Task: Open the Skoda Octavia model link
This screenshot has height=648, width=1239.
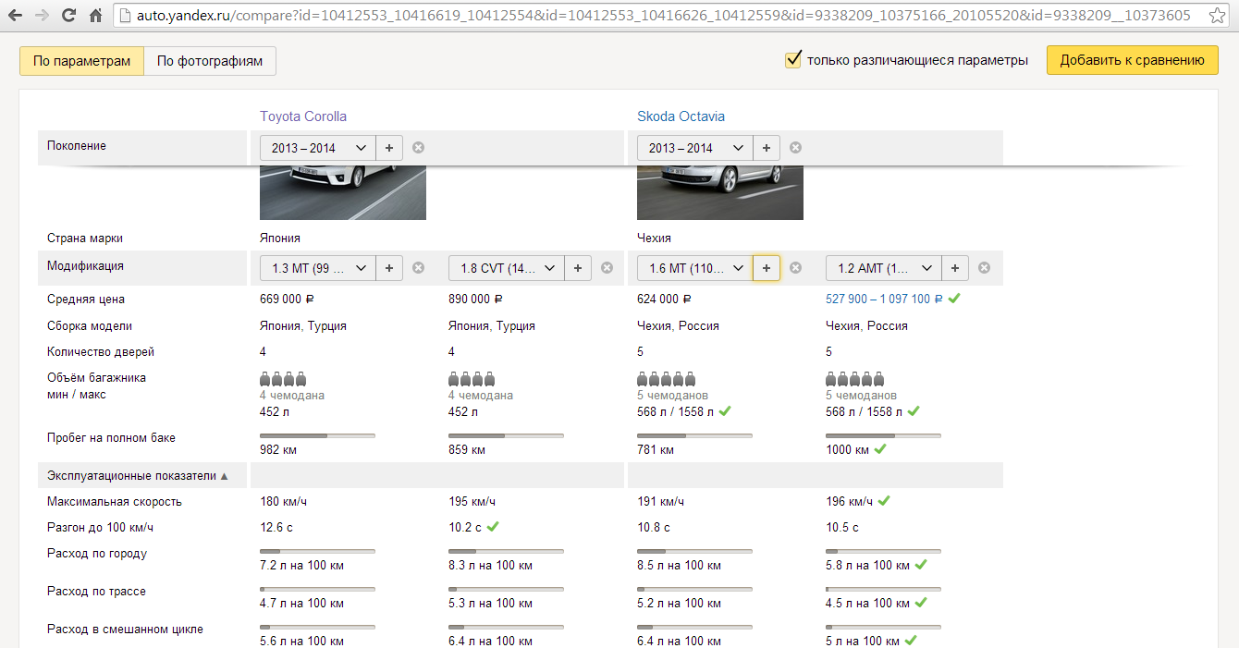Action: (x=681, y=116)
